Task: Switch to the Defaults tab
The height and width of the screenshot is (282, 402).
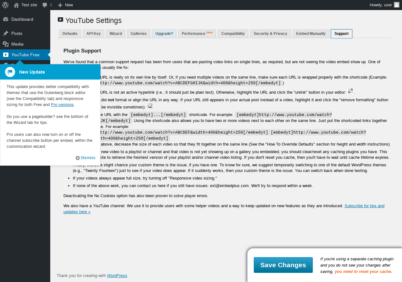Action: [x=70, y=34]
